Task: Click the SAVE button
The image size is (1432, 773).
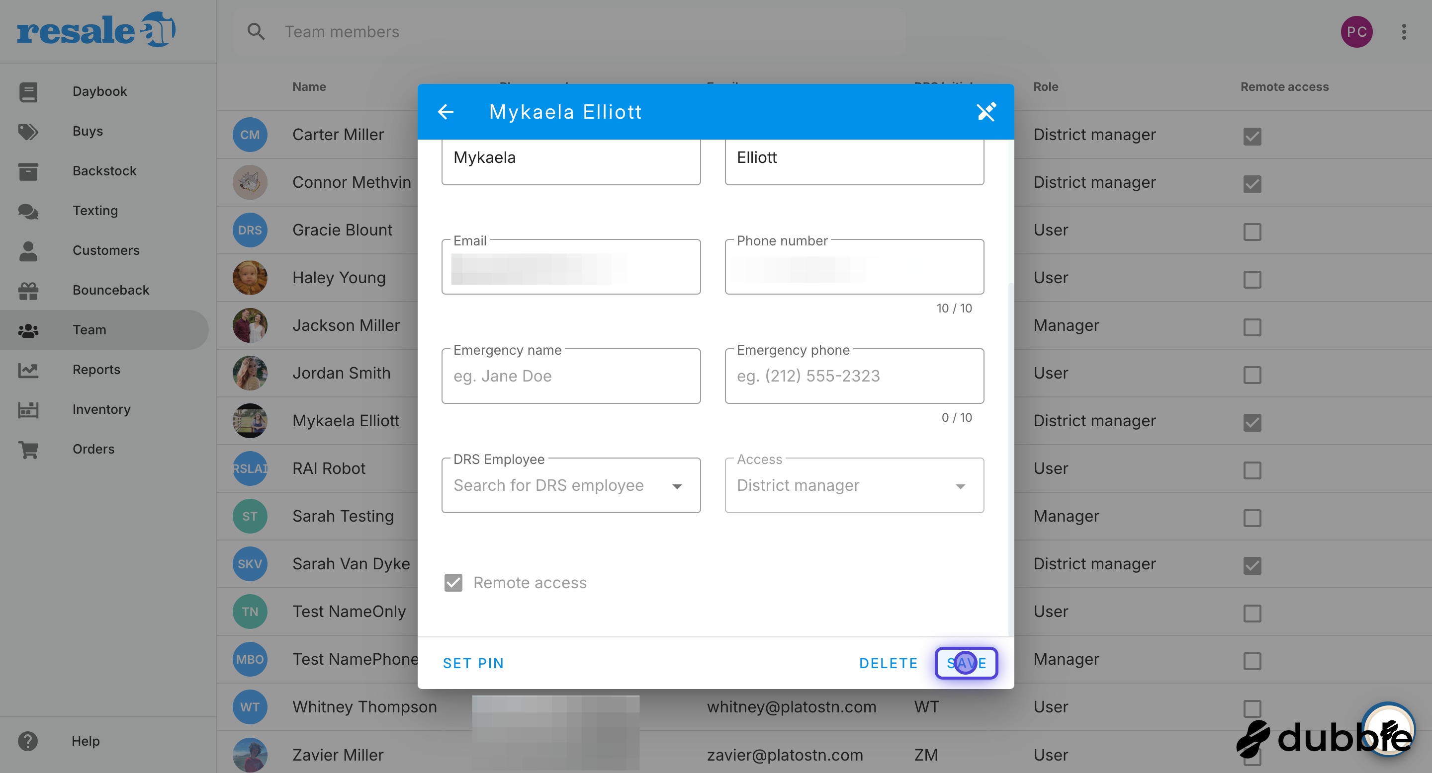Action: [x=966, y=663]
